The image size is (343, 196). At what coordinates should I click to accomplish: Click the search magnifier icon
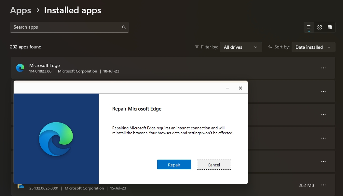(124, 27)
